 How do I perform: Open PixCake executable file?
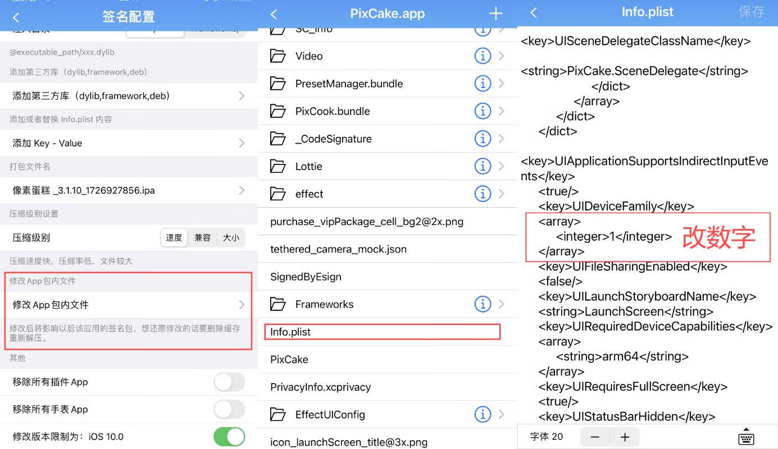(387, 359)
